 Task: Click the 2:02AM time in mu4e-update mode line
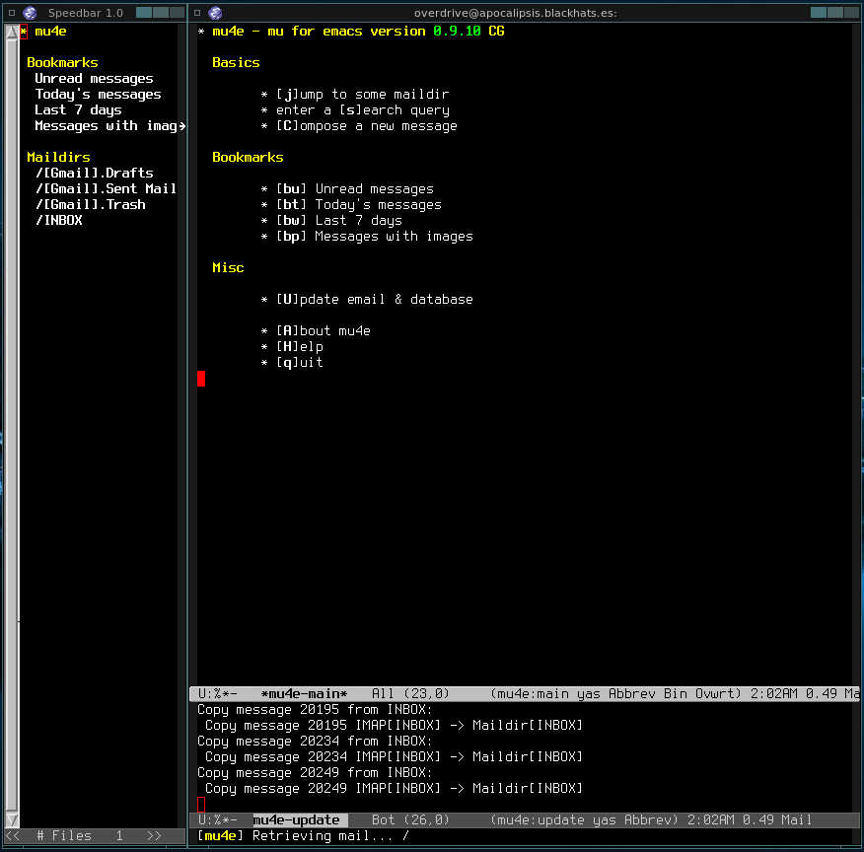click(x=711, y=820)
